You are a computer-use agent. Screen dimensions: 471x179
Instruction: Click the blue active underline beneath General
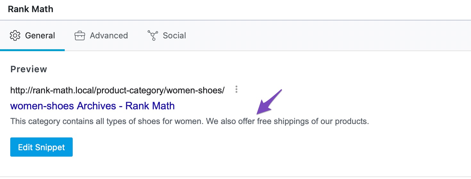point(32,50)
